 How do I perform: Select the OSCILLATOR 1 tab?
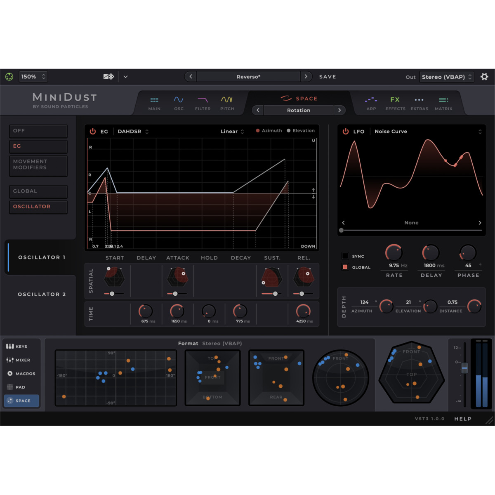(x=41, y=257)
